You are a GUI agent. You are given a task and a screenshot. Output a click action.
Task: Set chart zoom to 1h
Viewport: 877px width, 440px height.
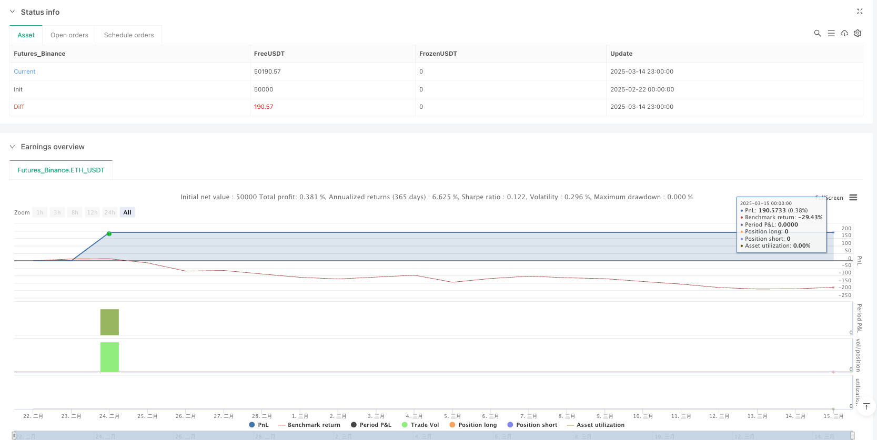[40, 212]
